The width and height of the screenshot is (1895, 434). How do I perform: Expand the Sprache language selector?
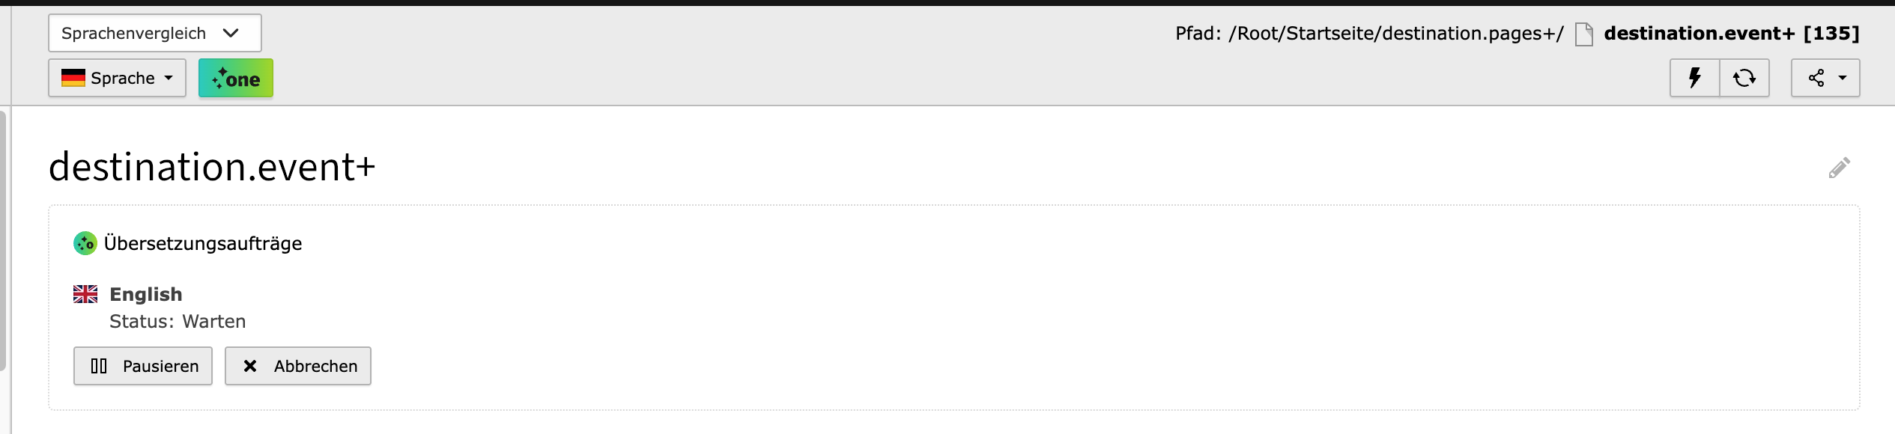pyautogui.click(x=118, y=78)
